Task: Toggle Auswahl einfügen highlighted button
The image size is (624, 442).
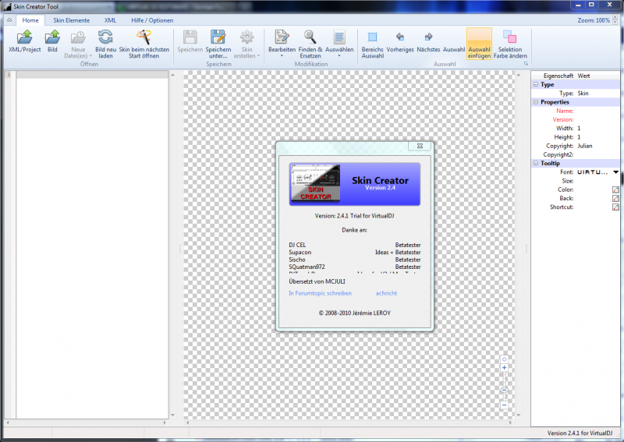Action: 479,44
